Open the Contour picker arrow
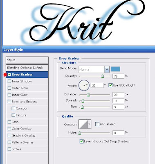 tap(90, 124)
